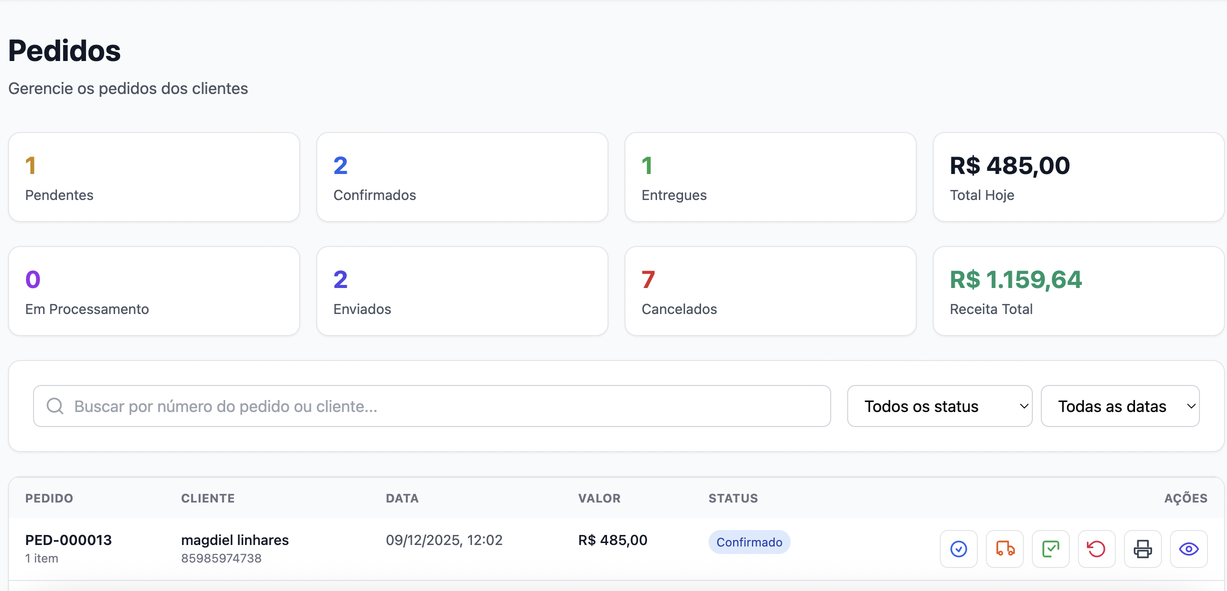This screenshot has height=591, width=1227.
Task: Open the 'Todos os status' dropdown
Action: tap(939, 406)
